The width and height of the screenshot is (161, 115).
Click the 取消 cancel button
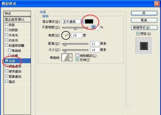[144, 20]
